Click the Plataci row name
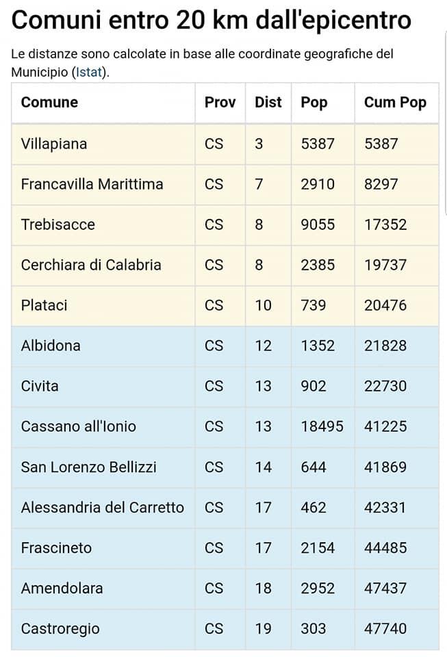447x657 pixels. (44, 305)
